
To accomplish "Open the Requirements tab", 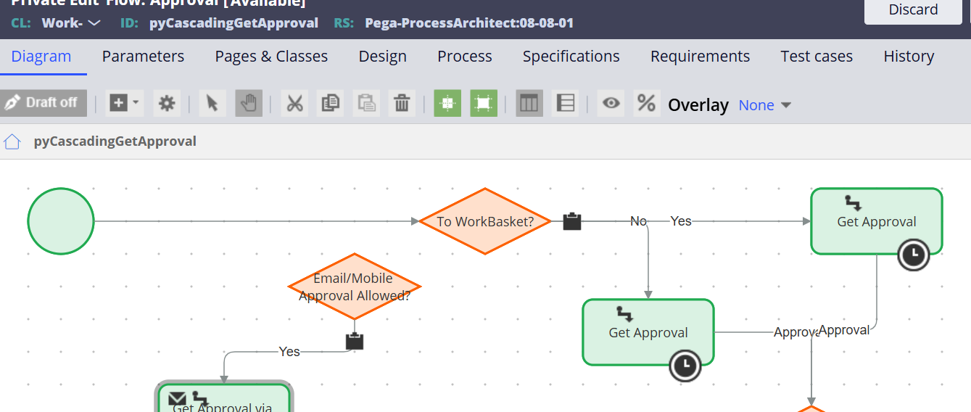I will (700, 57).
